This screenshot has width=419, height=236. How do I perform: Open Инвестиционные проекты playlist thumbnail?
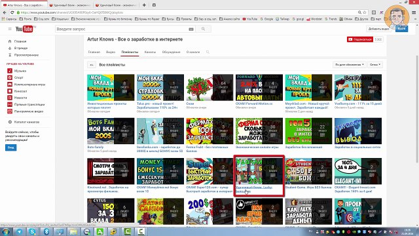pos(111,87)
